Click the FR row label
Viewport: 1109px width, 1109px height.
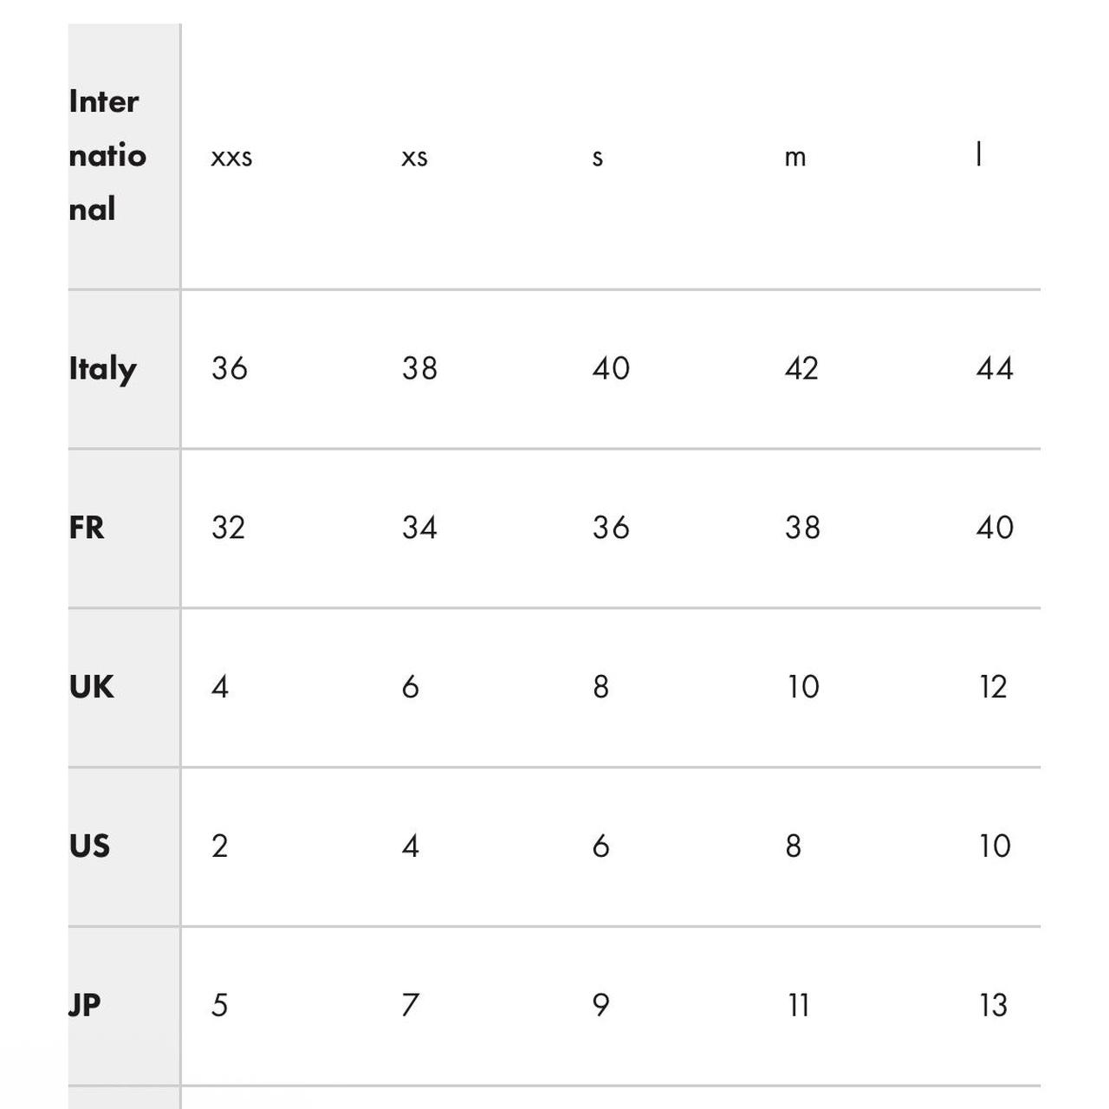click(87, 528)
